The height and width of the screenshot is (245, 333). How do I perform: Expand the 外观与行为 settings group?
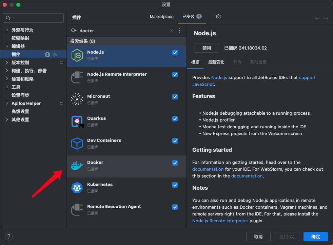pos(7,30)
